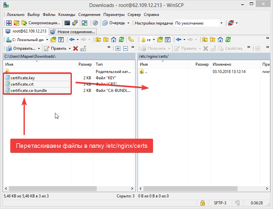Viewport: 273px width, 209px height.
Task: Go to local home directory icon
Action: click(x=114, y=40)
